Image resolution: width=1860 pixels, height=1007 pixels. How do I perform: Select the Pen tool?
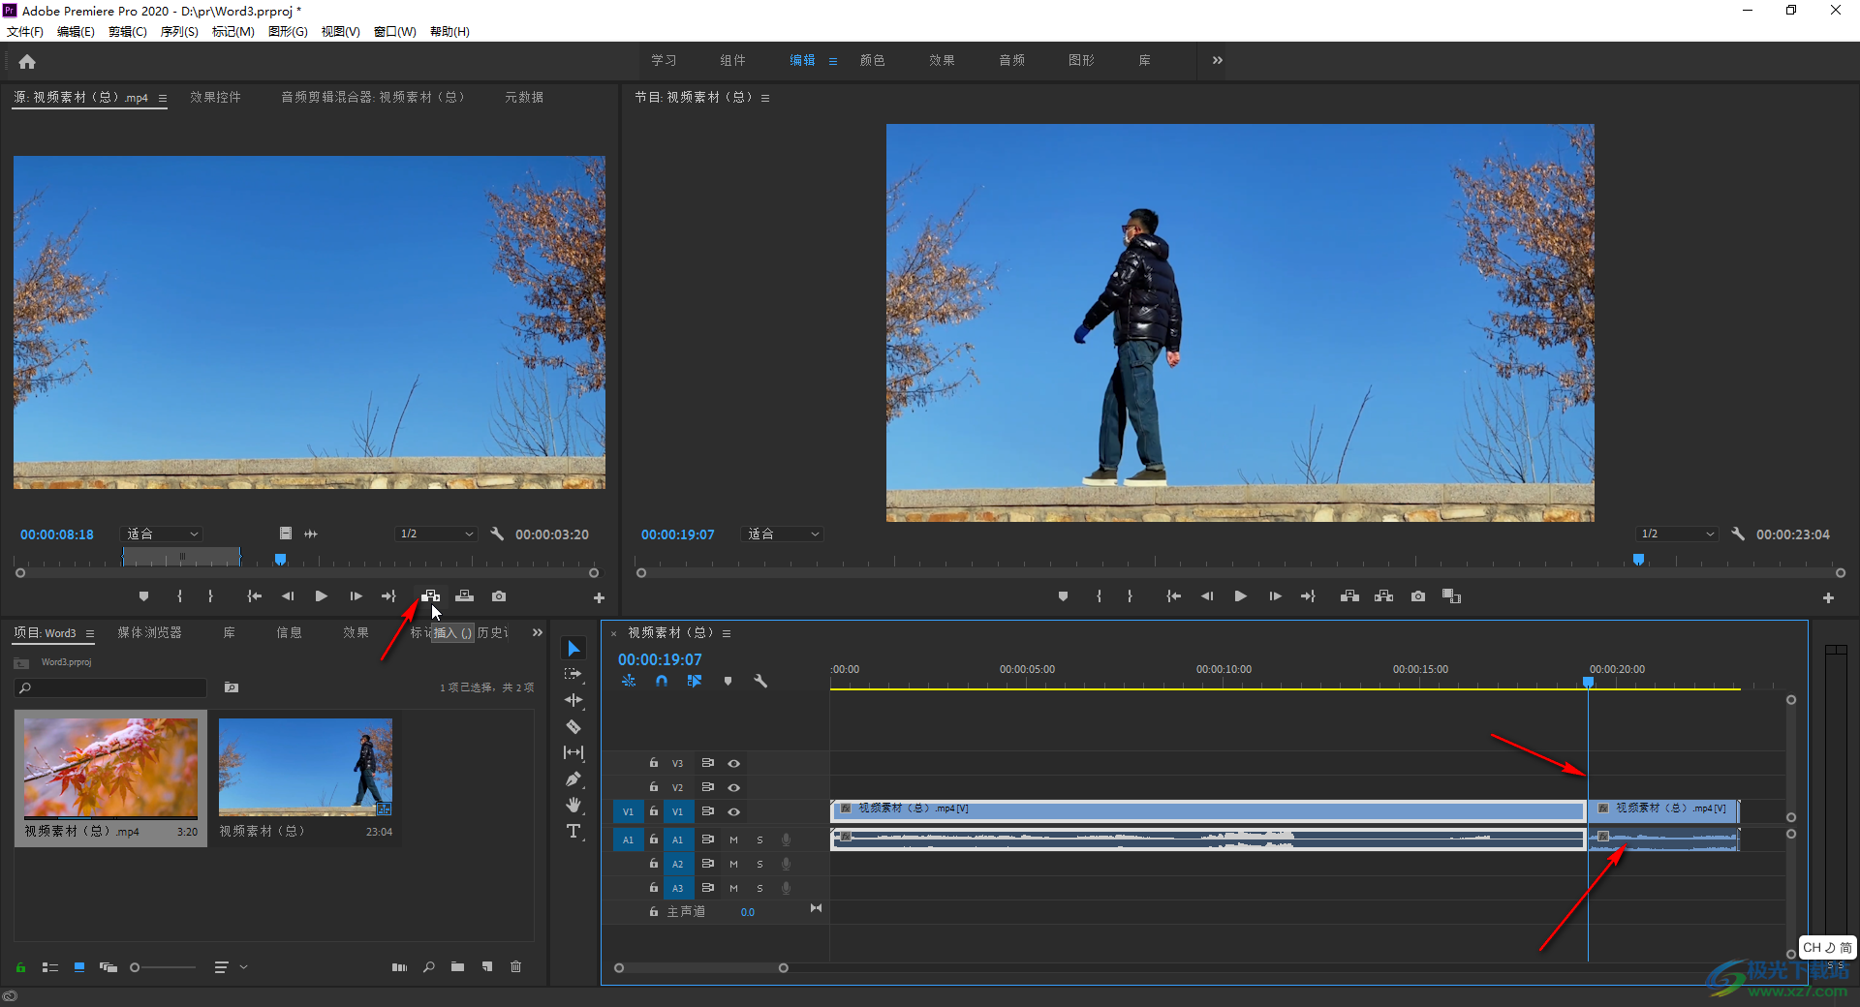[x=573, y=778]
